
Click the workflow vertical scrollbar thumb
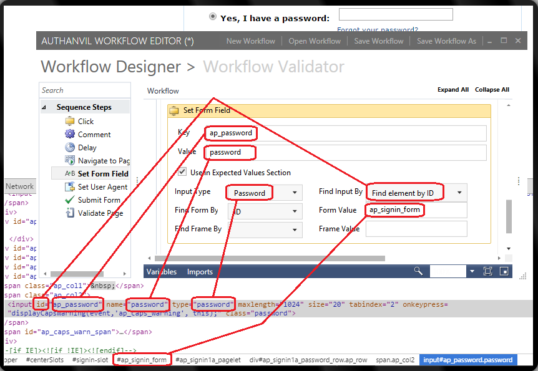pyautogui.click(x=509, y=216)
